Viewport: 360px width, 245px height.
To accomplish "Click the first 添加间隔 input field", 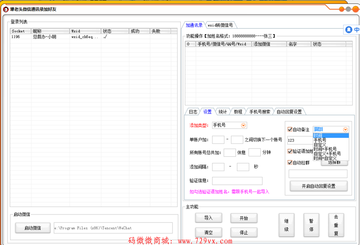I will 218,167.
